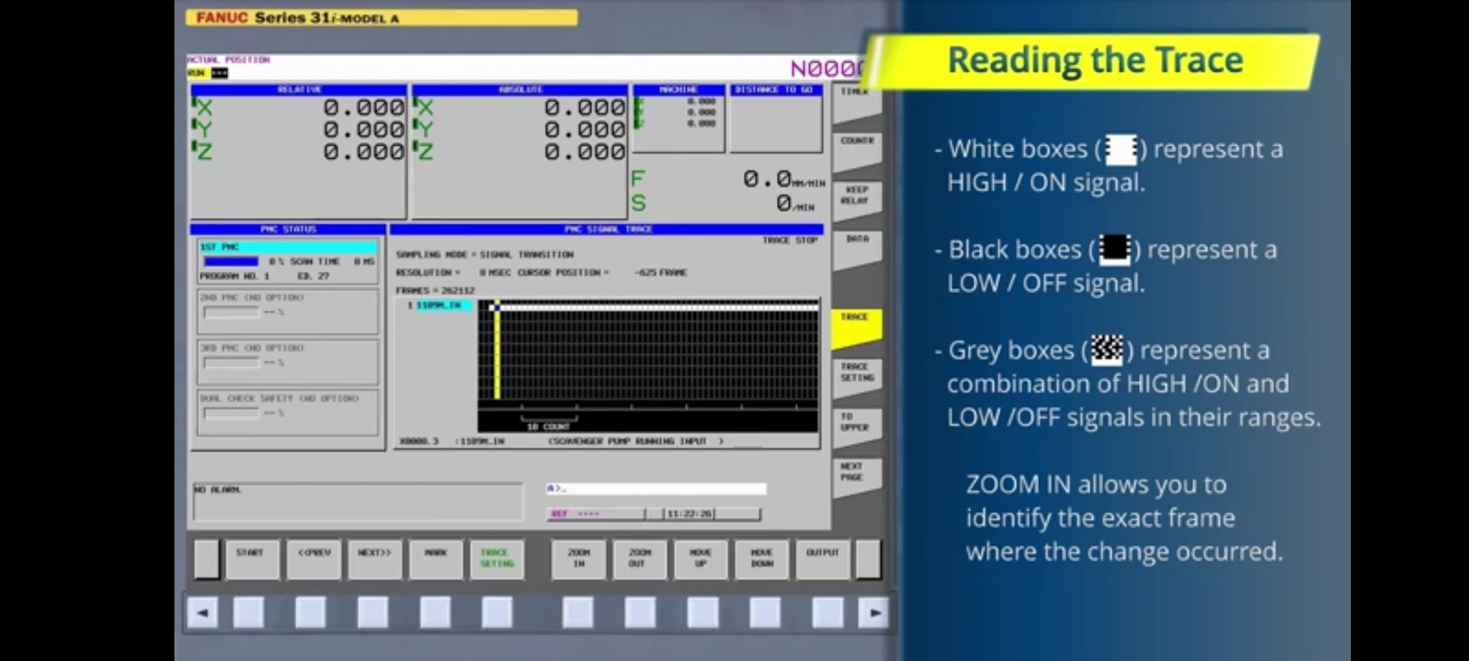Screen dimensions: 1469x661
Task: Push the hardware key beneath OUTPUT
Action: pyautogui.click(x=828, y=613)
